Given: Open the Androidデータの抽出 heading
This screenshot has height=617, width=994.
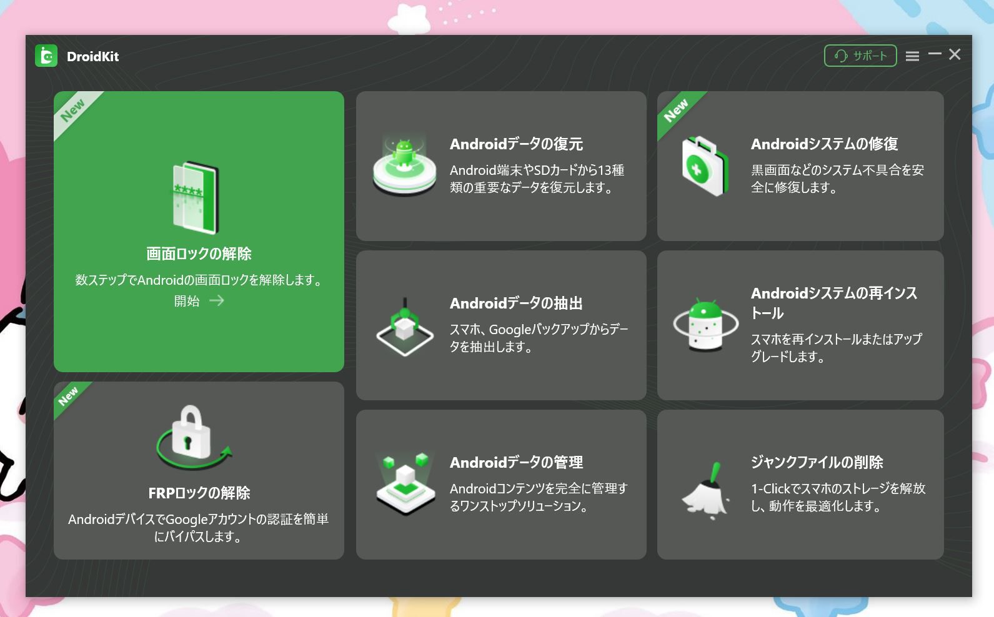Looking at the screenshot, I should click(x=516, y=304).
